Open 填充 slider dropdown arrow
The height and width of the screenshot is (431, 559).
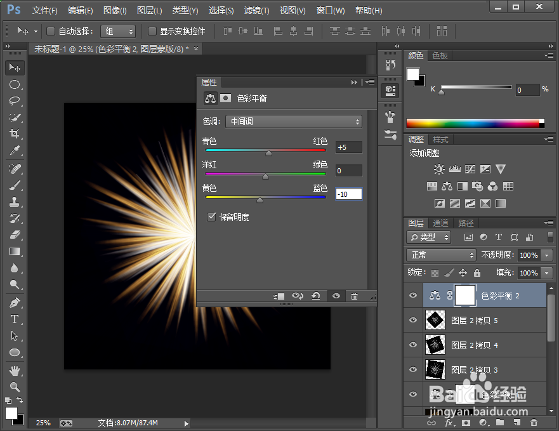tap(547, 273)
